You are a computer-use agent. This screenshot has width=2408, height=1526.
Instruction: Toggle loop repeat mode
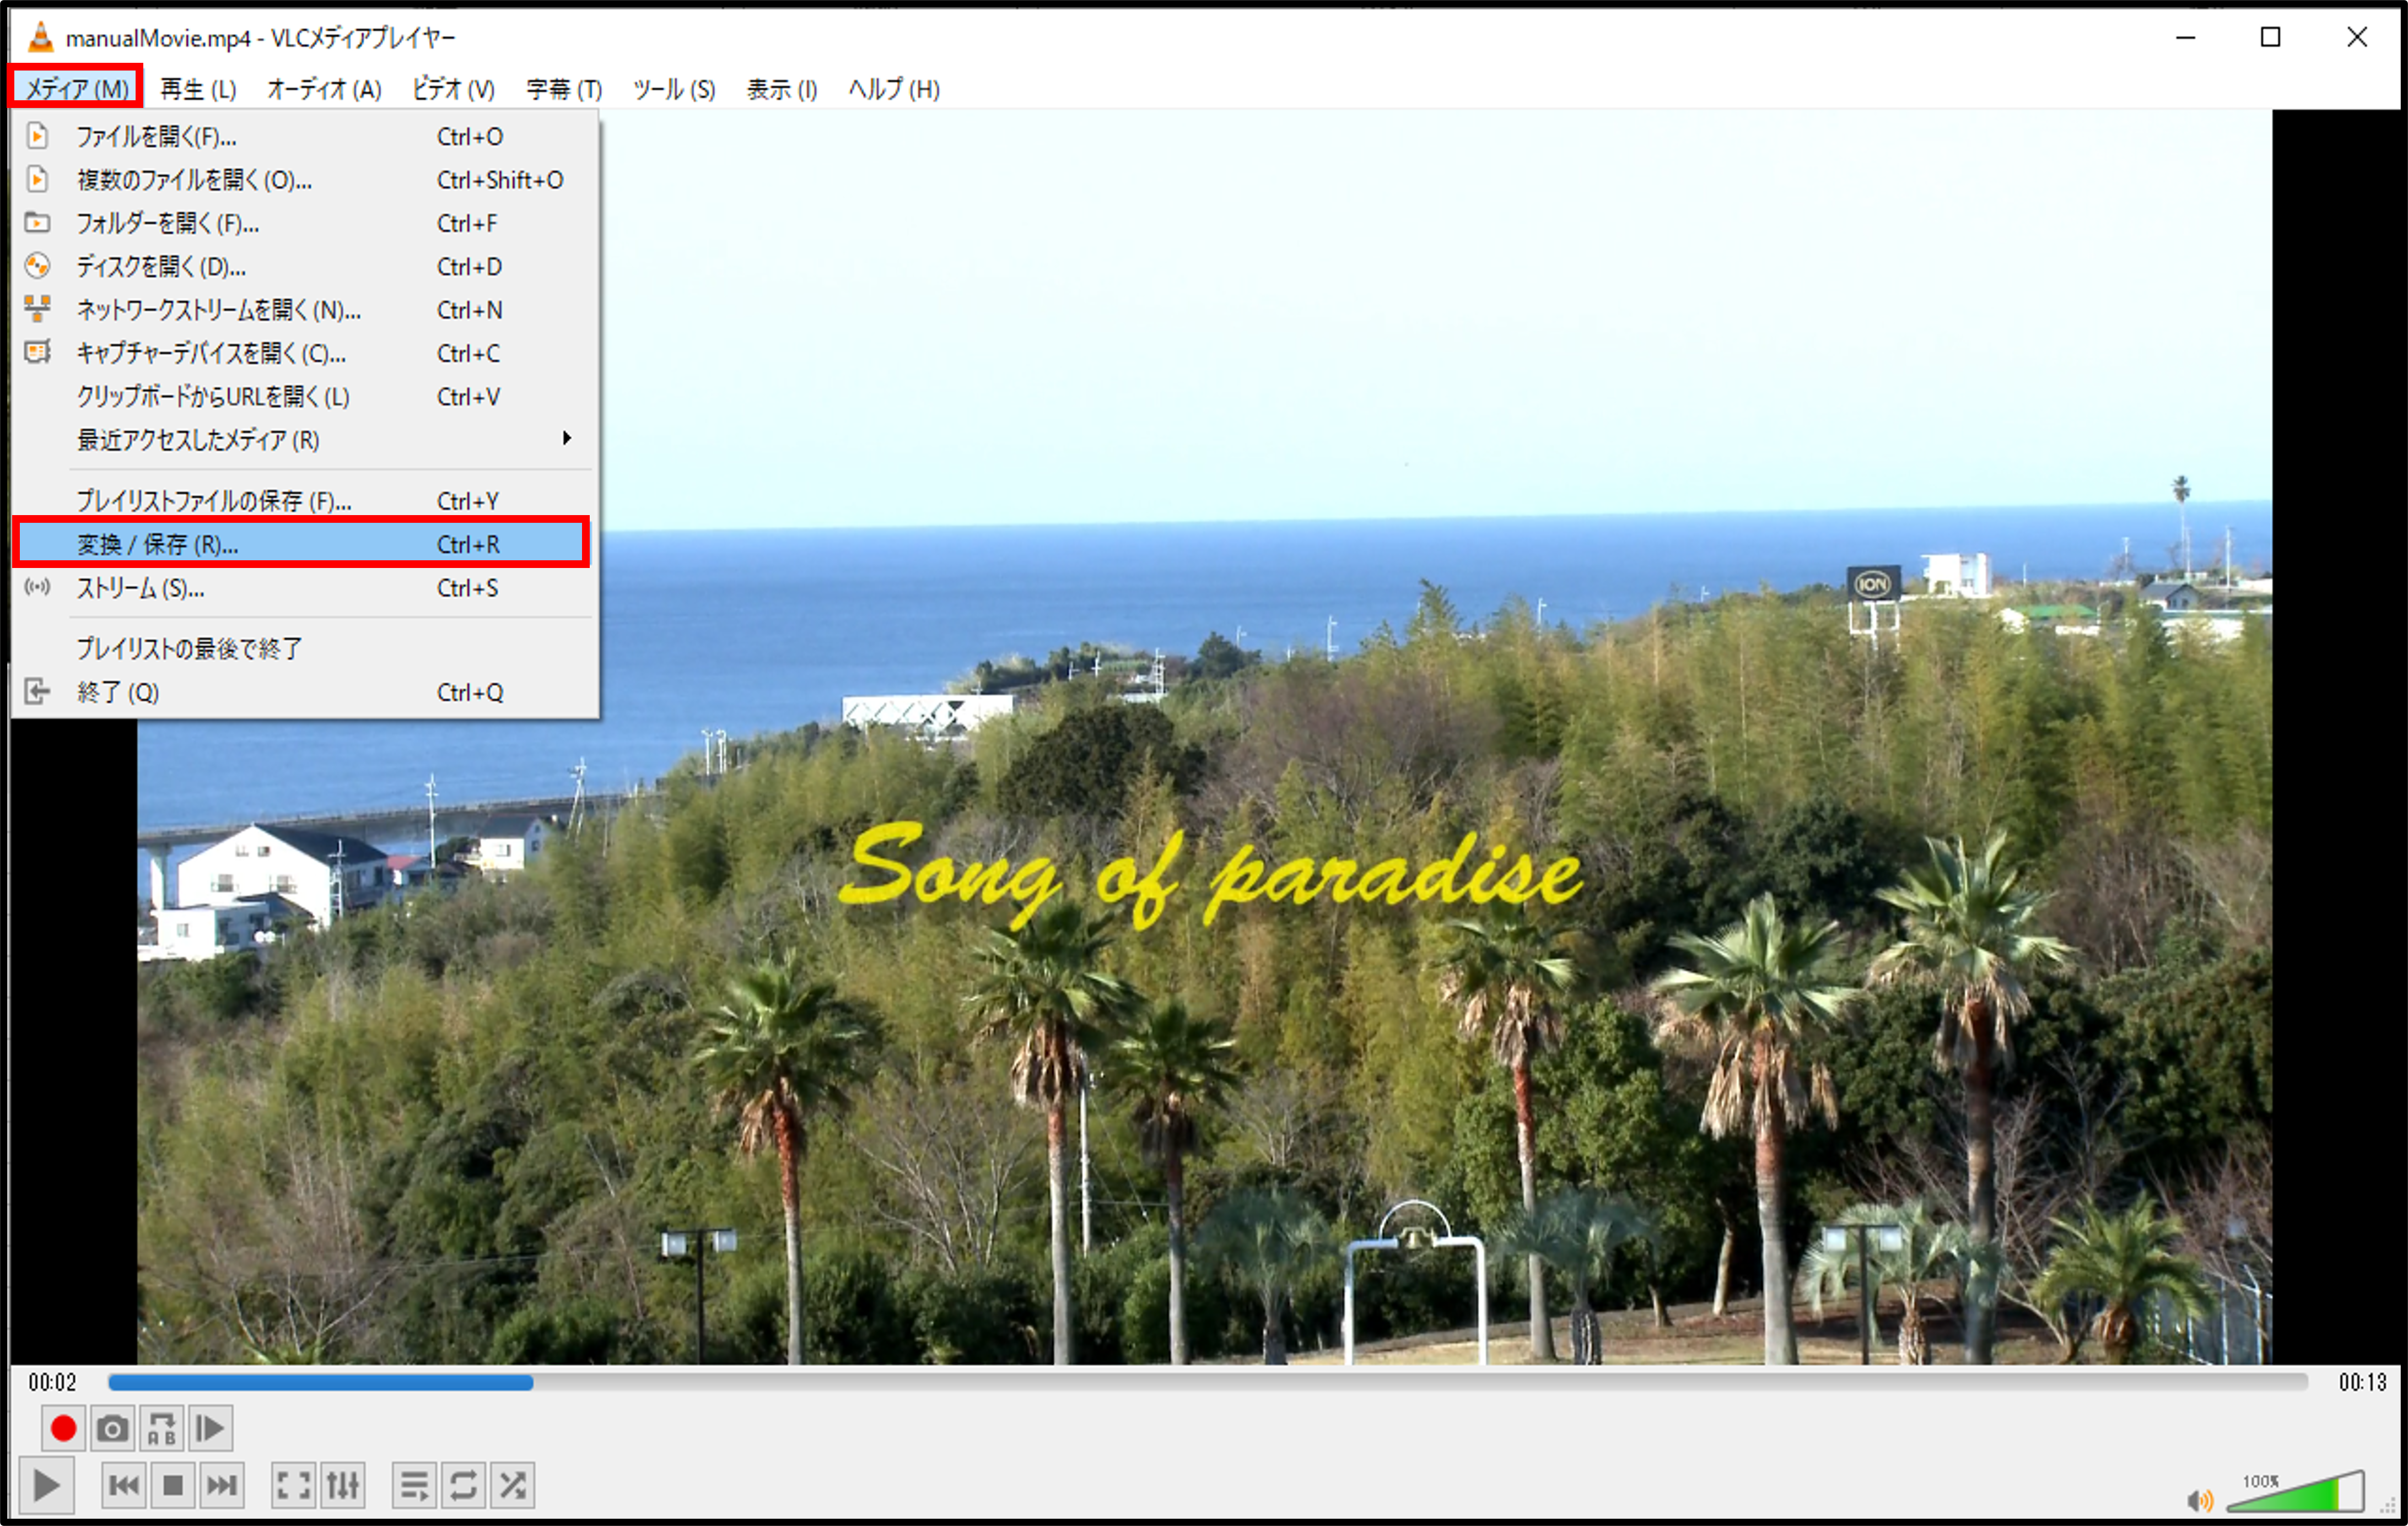pos(463,1486)
